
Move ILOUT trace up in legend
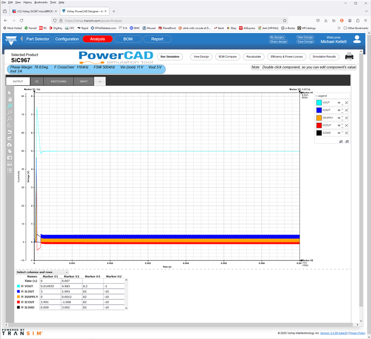(x=342, y=109)
